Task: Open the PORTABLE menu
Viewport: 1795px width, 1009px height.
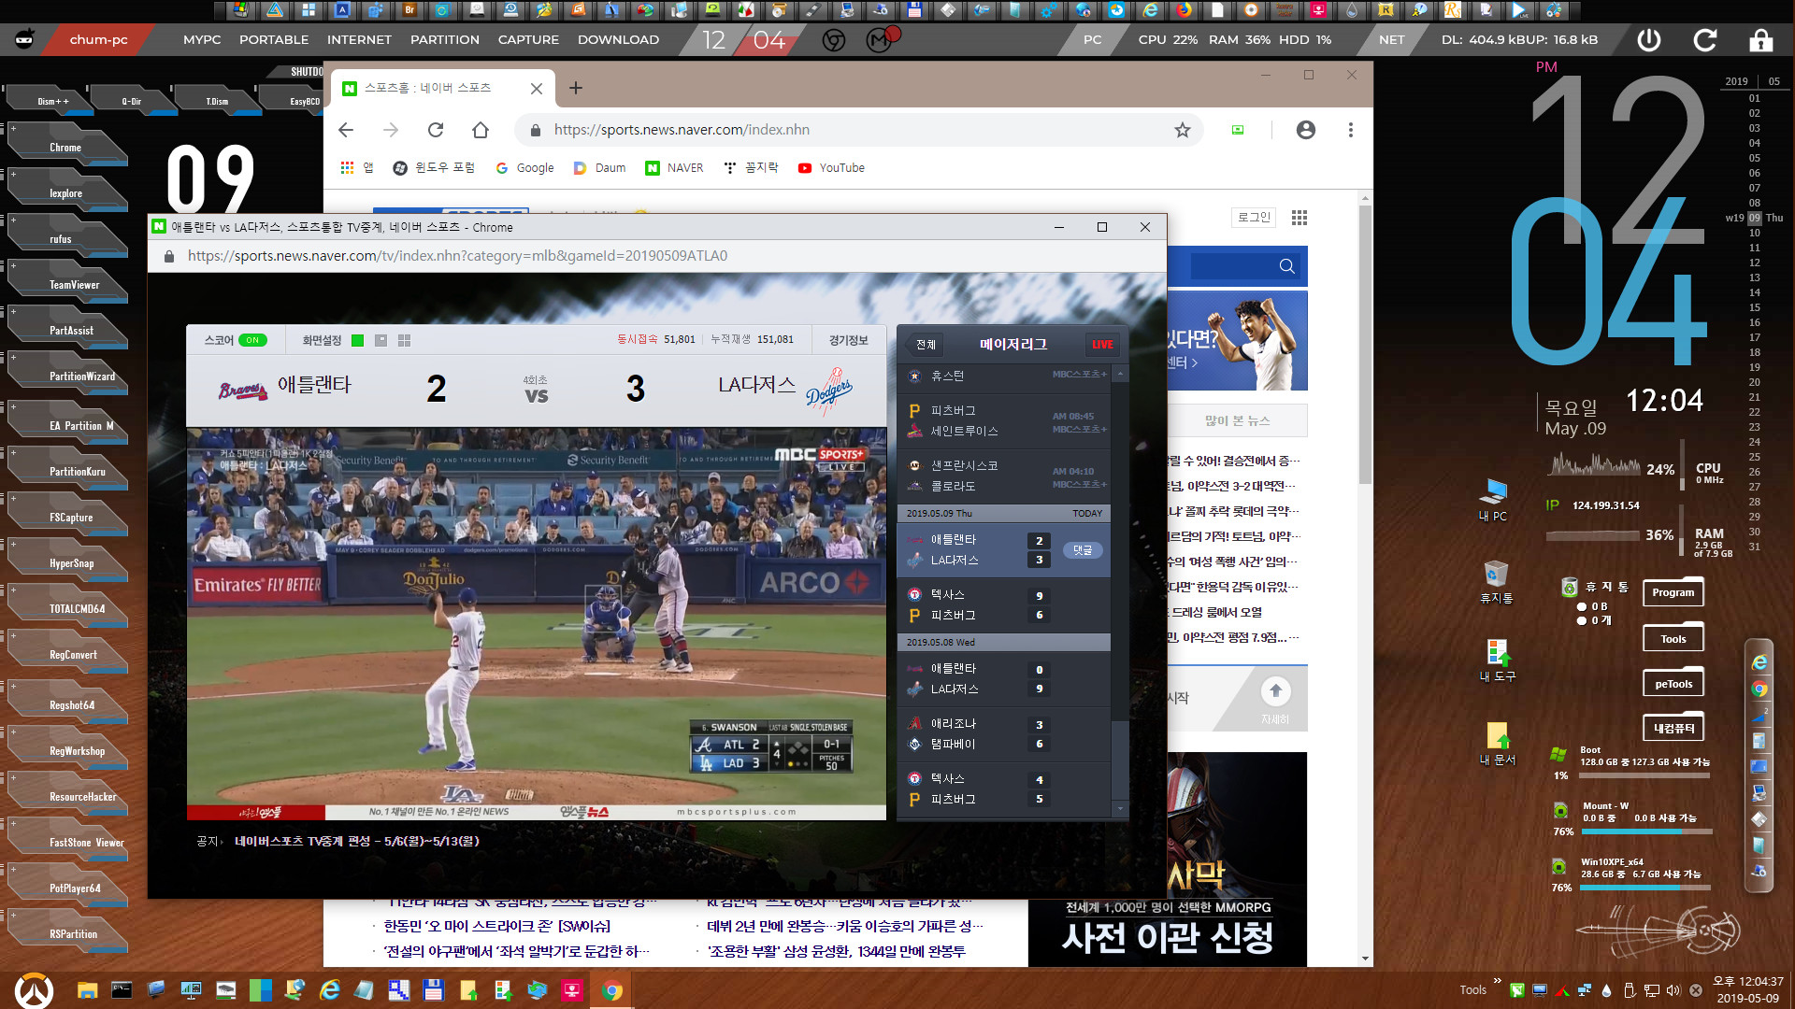Action: tap(274, 40)
